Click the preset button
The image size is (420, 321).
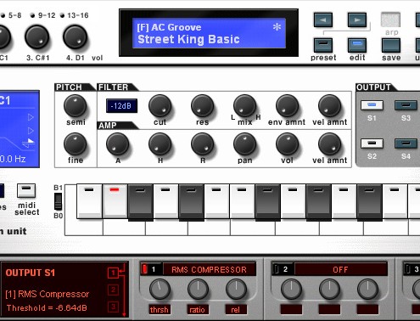click(323, 45)
